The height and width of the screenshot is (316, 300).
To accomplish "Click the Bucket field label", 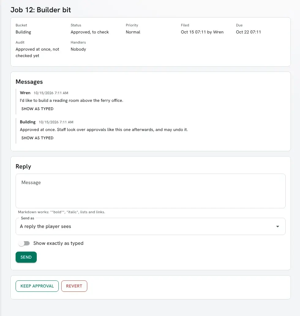I will (x=21, y=25).
